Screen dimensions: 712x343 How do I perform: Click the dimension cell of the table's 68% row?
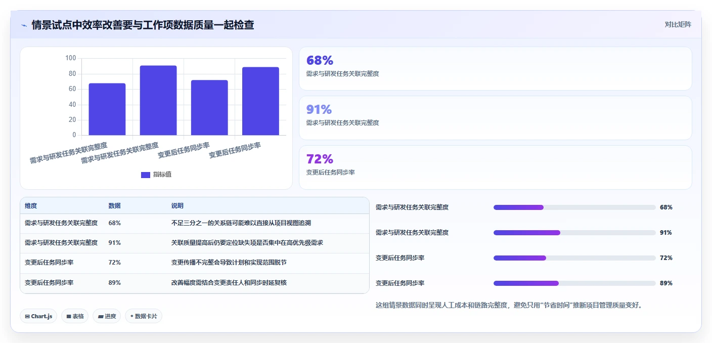[x=61, y=223]
